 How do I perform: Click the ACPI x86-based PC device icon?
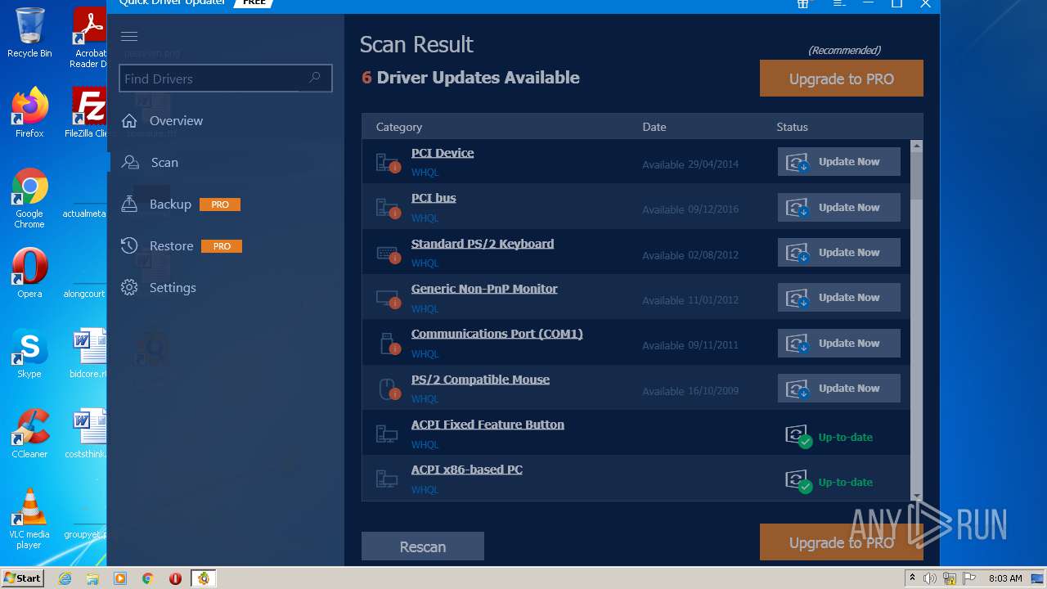[386, 479]
